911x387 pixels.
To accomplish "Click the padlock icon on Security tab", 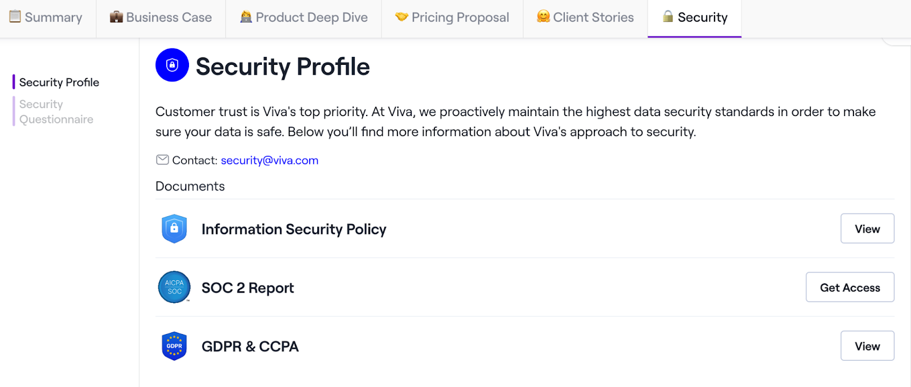I will pyautogui.click(x=668, y=17).
